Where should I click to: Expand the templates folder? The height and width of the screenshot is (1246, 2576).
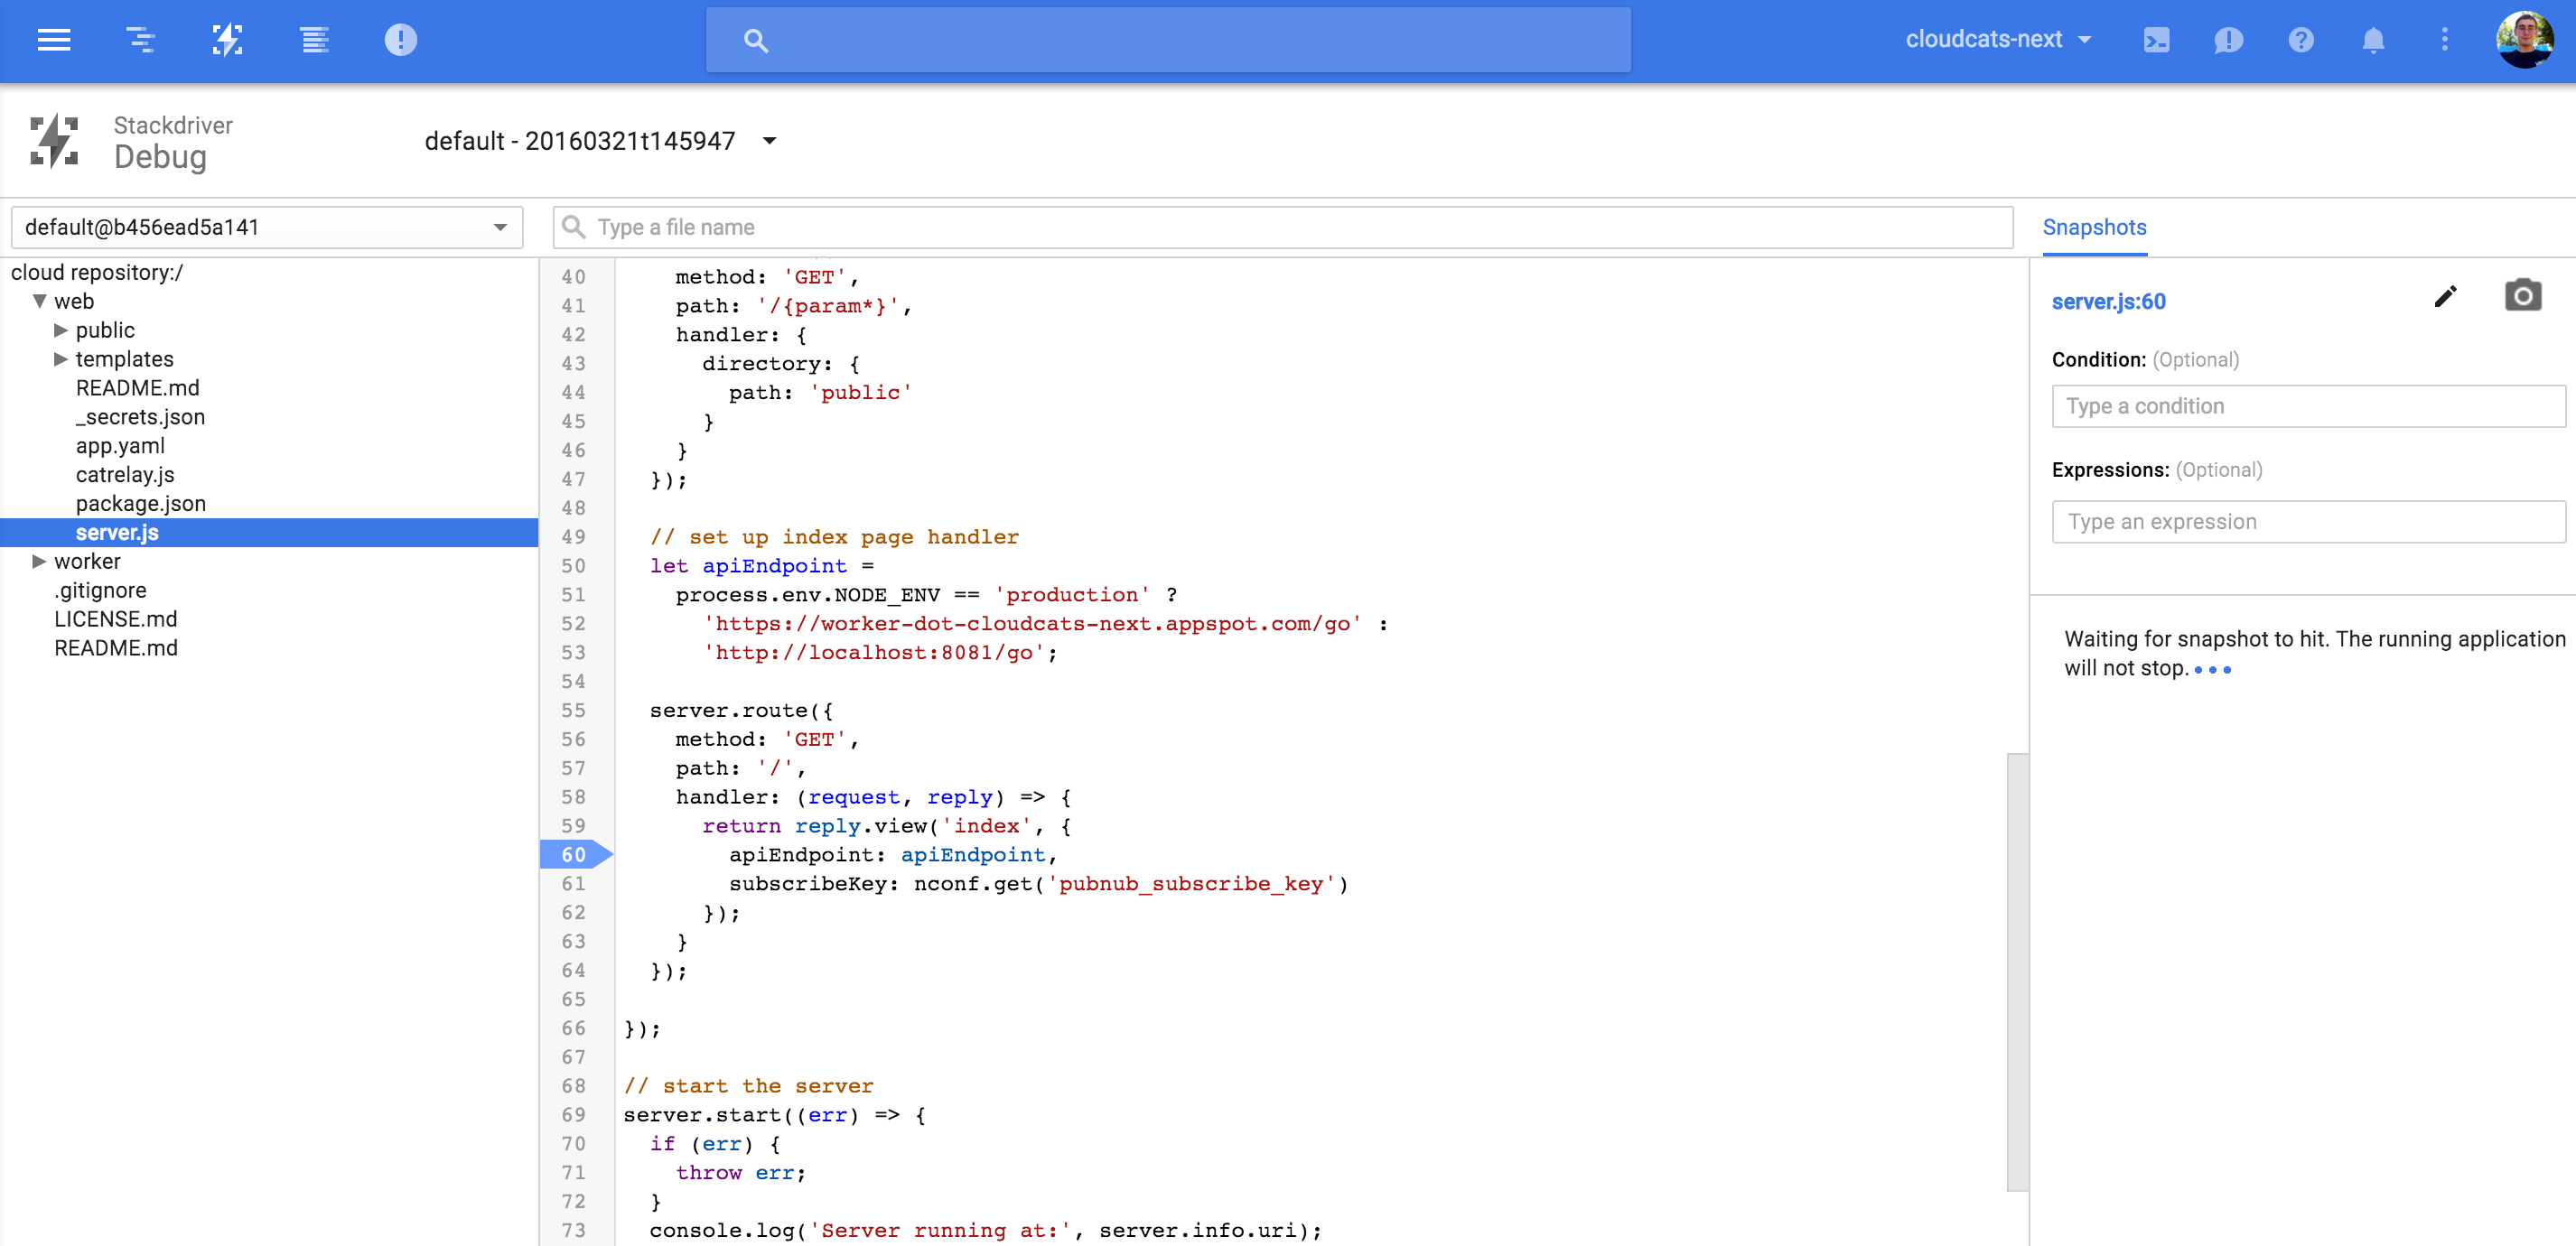click(61, 359)
